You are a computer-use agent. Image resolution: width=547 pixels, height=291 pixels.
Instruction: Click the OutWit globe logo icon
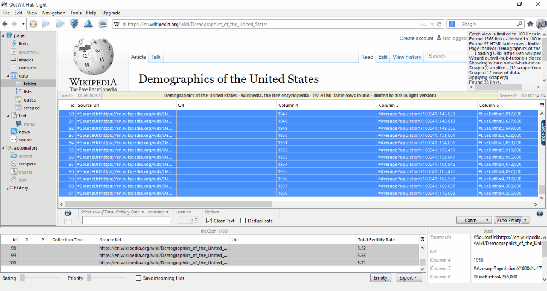541,24
